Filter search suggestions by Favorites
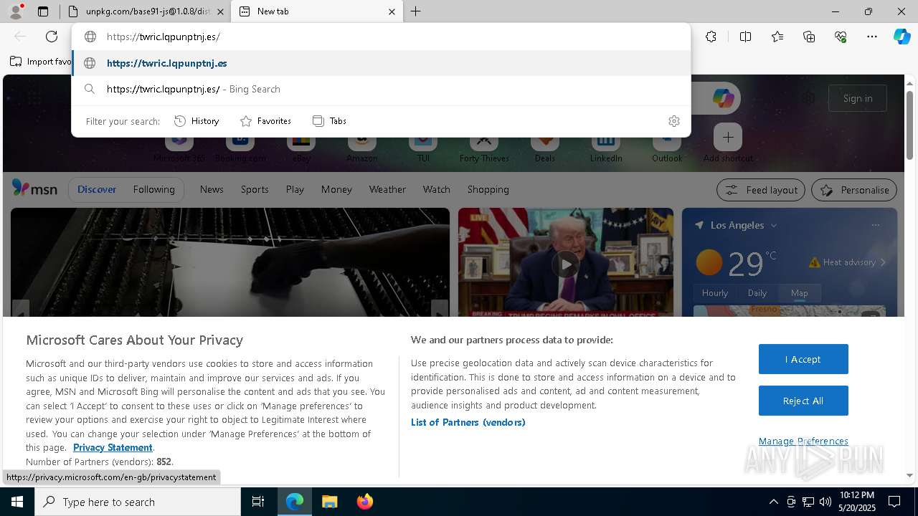918x516 pixels. pos(265,121)
